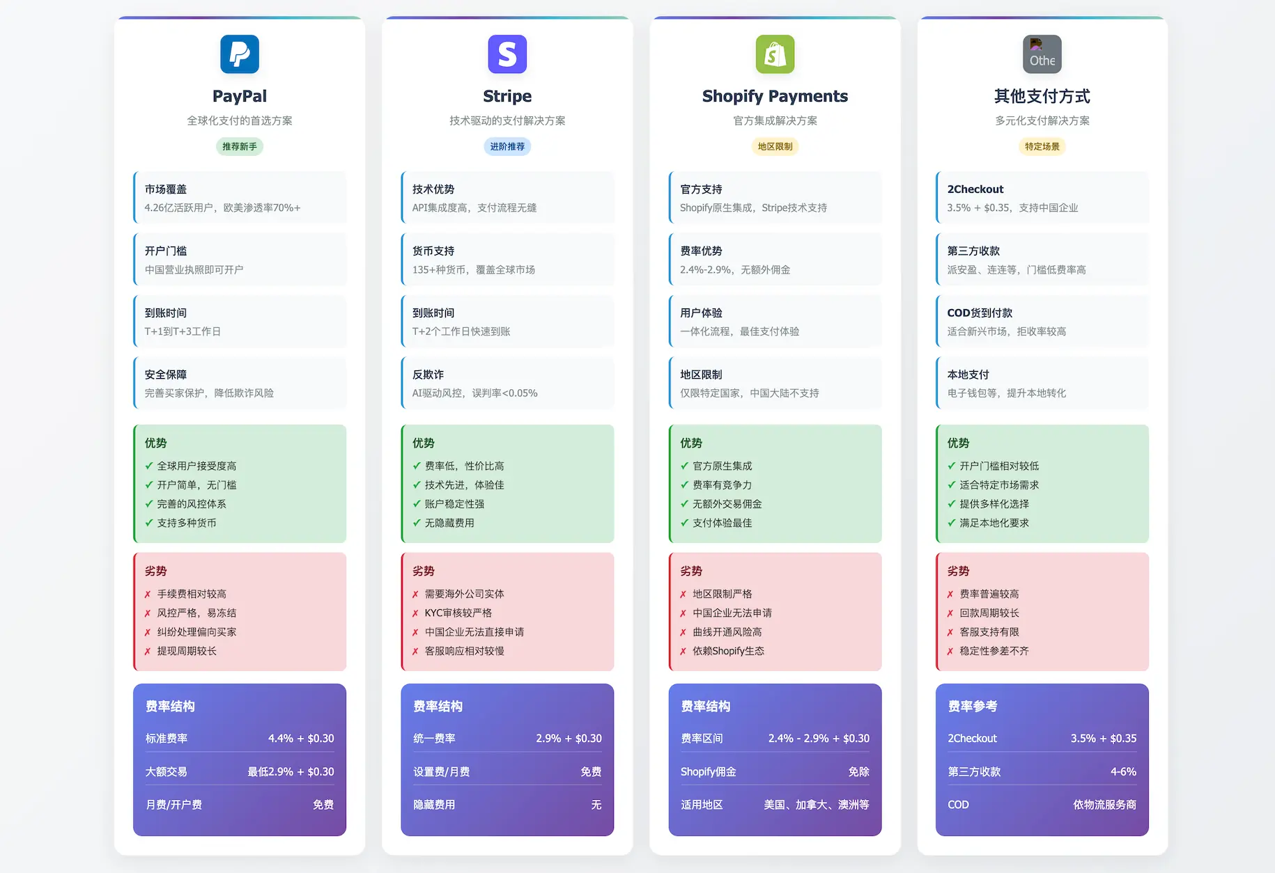Screen dimensions: 1275x873
Task: Click the 大额交易 row in PayPal fees
Action: point(240,771)
